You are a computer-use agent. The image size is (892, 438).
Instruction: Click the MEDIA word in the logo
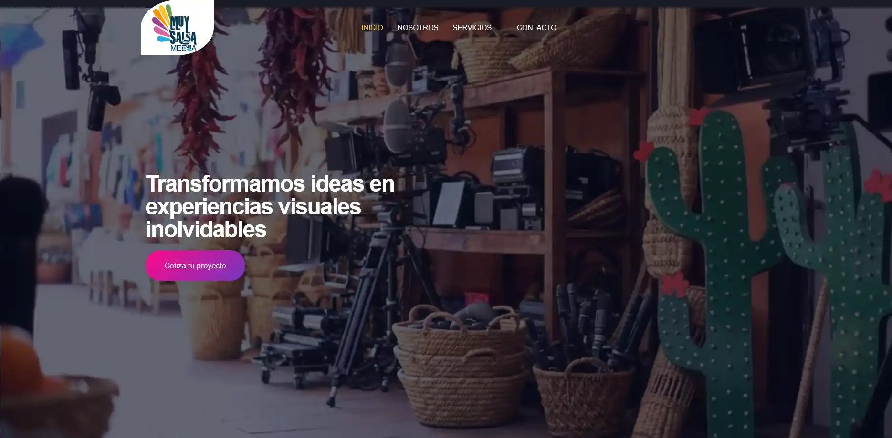tap(183, 48)
